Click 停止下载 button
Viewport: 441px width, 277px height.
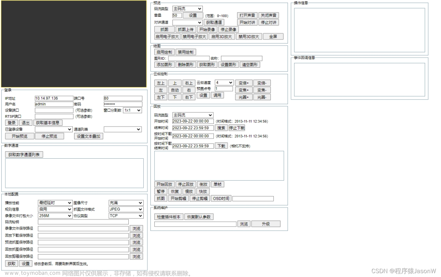(x=237, y=128)
